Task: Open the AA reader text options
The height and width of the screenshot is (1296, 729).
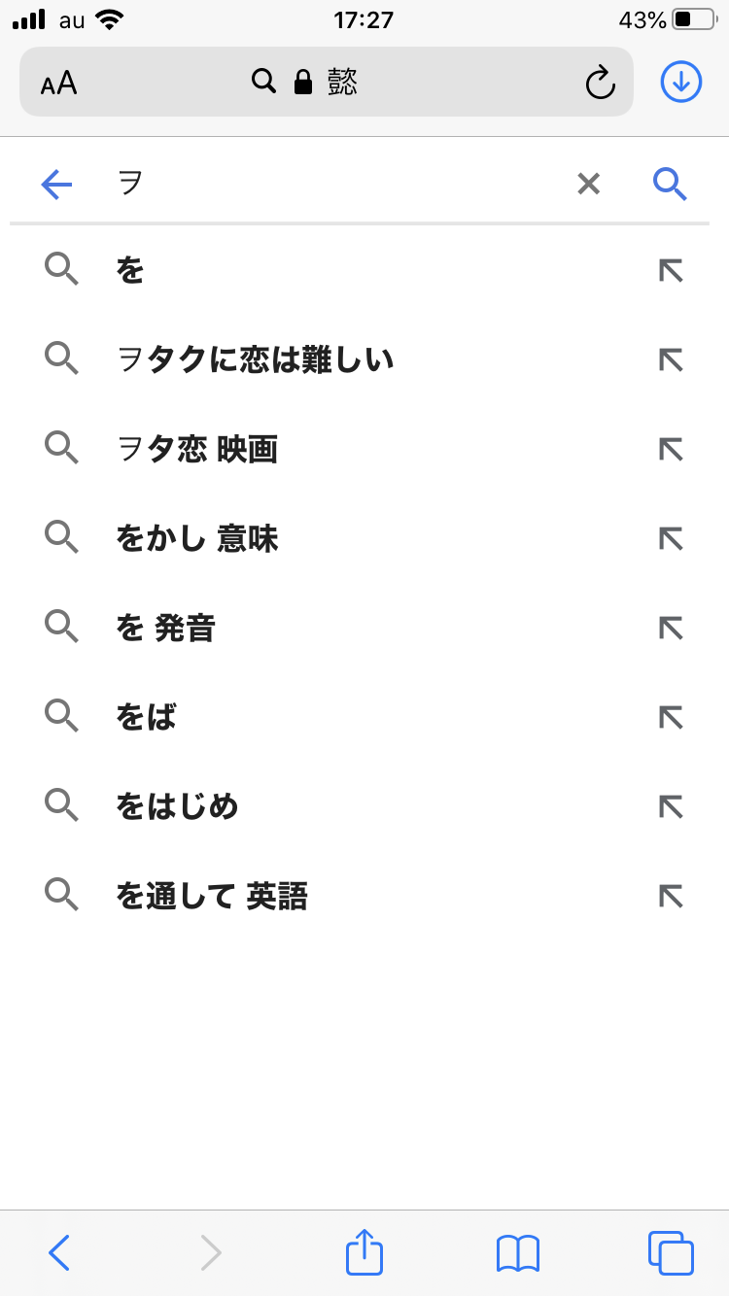Action: (x=59, y=84)
